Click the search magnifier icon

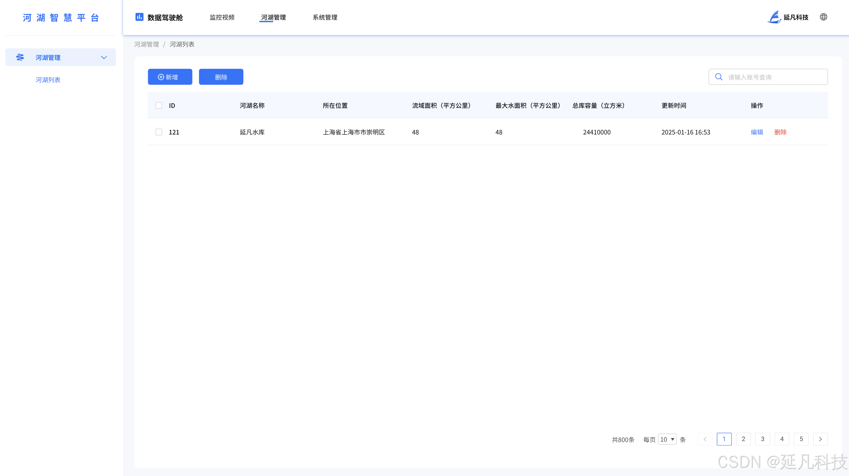tap(719, 77)
